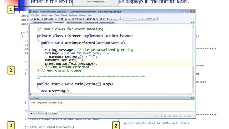The height and width of the screenshot is (129, 229).
Task: Click the line 'new Greeting();'
Action: pos(56,91)
